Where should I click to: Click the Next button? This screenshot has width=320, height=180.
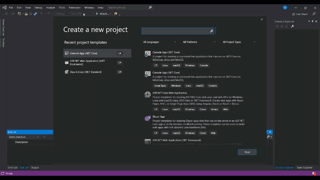[247, 152]
